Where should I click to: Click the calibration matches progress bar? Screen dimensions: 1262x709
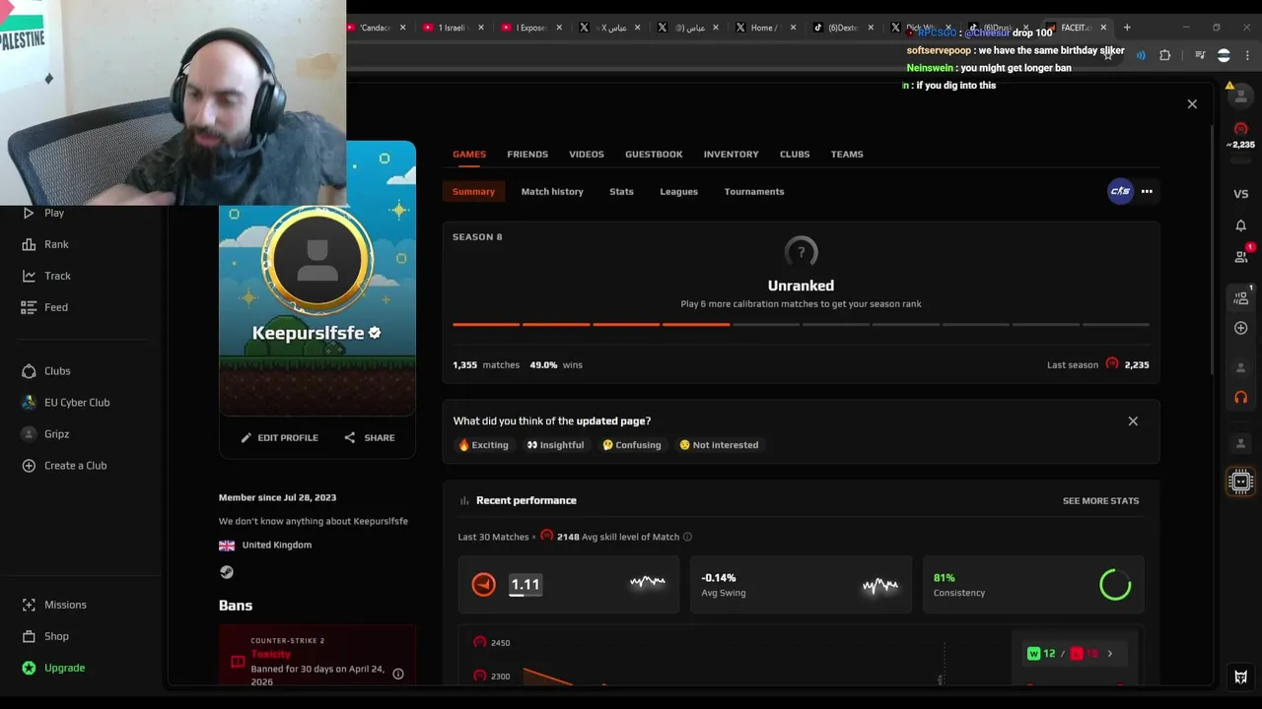click(x=801, y=324)
